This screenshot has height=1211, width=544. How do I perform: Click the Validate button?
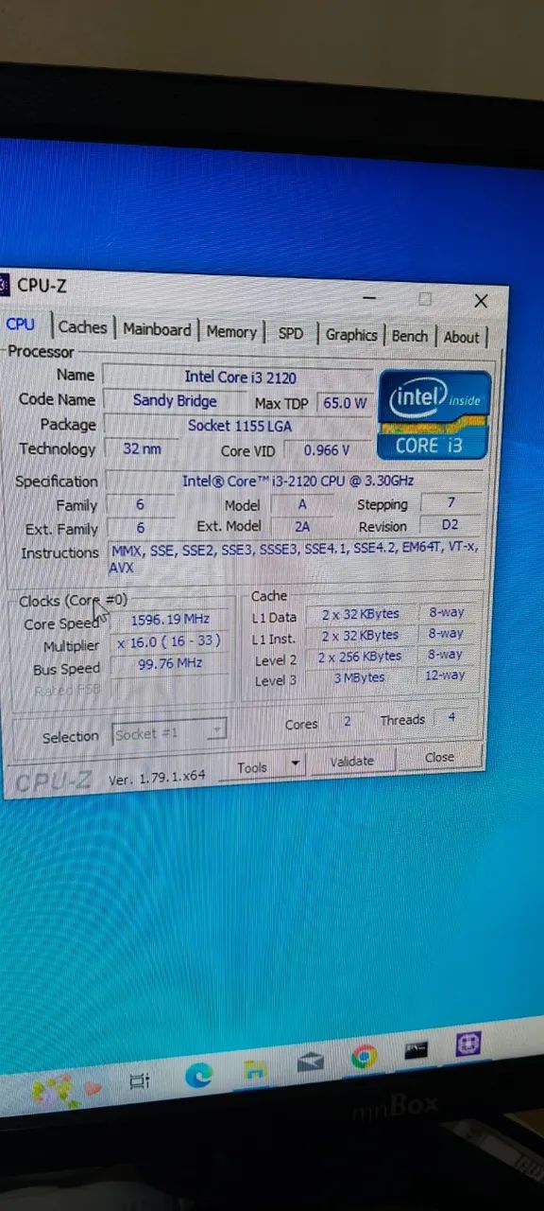pos(352,761)
